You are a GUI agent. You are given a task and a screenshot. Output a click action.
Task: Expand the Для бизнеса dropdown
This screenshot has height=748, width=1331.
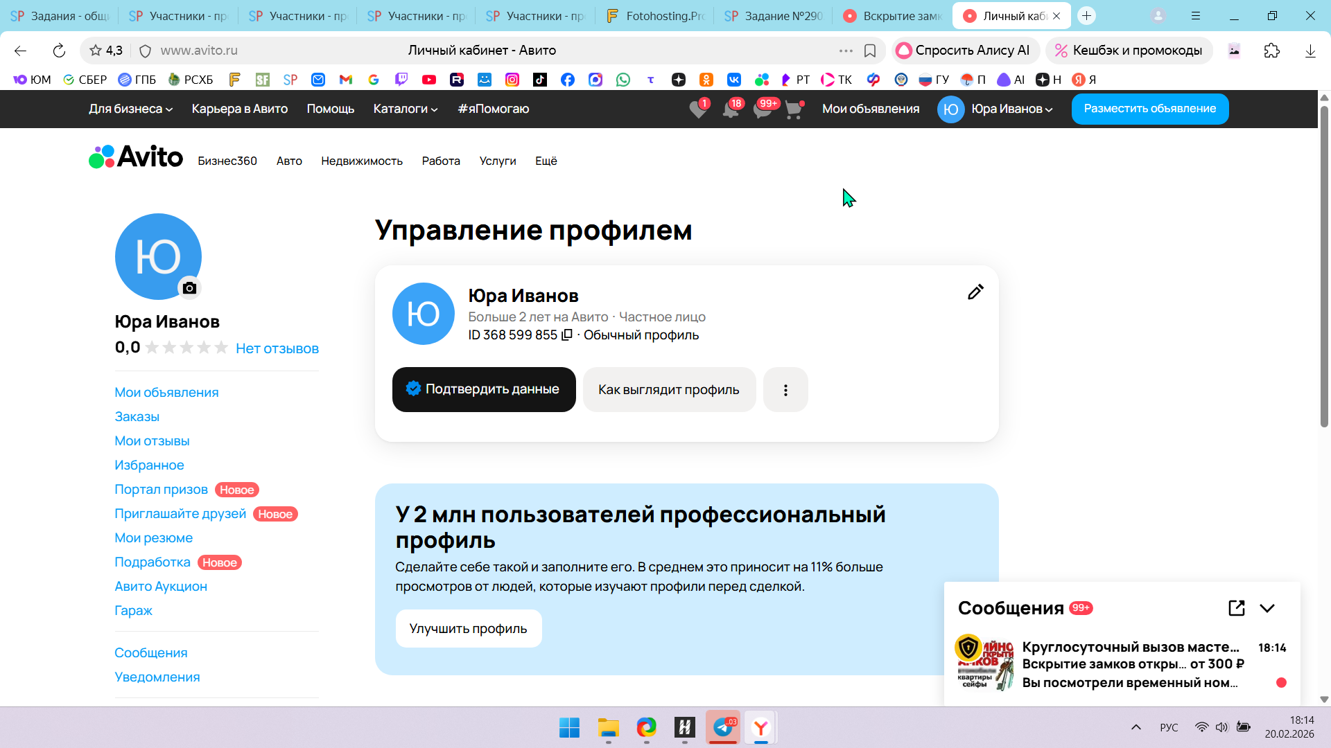pyautogui.click(x=130, y=109)
